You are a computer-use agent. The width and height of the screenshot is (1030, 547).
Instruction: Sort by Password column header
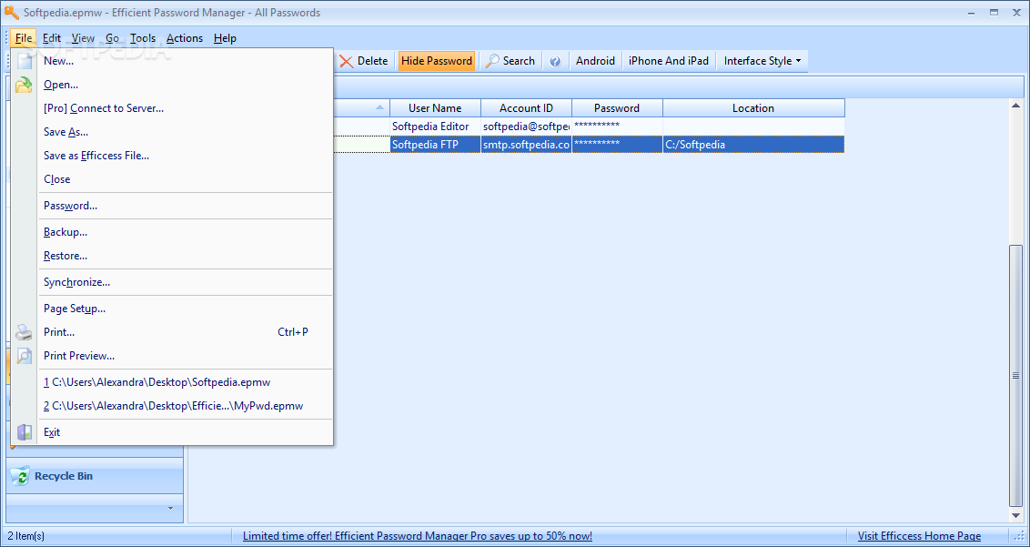617,107
